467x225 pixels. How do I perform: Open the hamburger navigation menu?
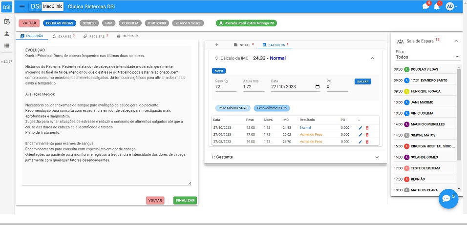click(x=22, y=6)
